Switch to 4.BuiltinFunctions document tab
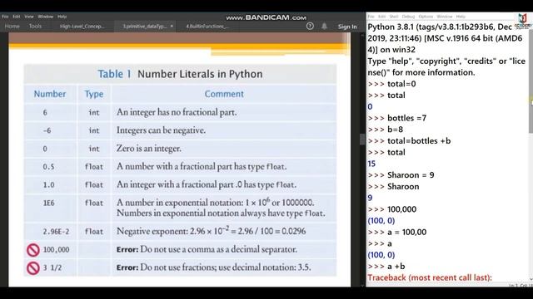Viewport: 533px width, 299px height. click(x=207, y=26)
